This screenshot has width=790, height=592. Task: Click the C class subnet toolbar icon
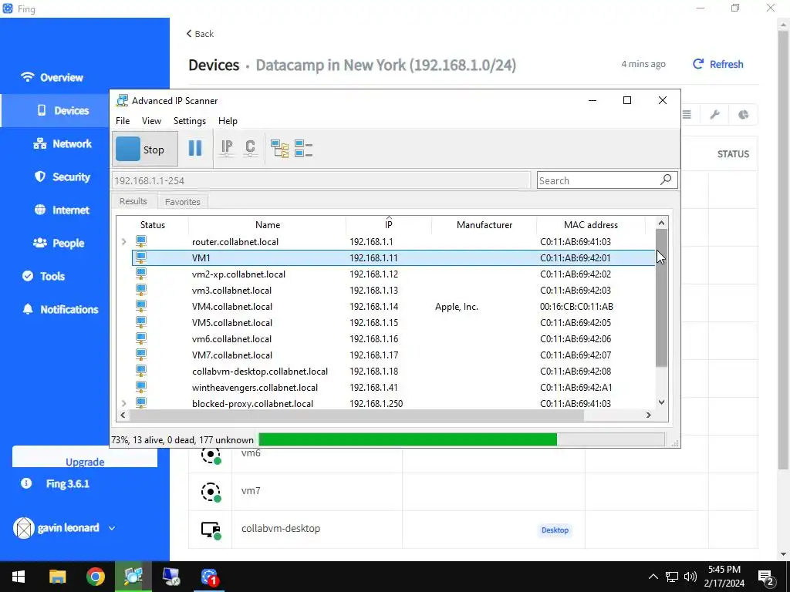point(250,148)
